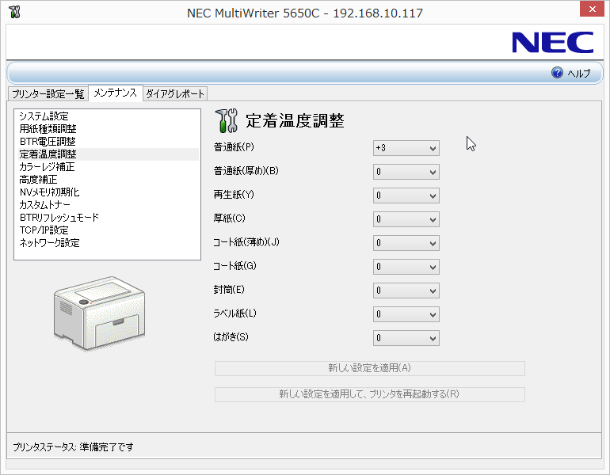The height and width of the screenshot is (475, 610).
Task: Click the 普通紙(P) label
Action: pyautogui.click(x=234, y=147)
